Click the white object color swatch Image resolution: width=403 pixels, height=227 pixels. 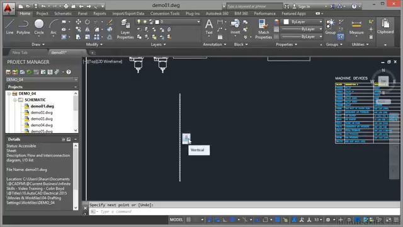[286, 22]
